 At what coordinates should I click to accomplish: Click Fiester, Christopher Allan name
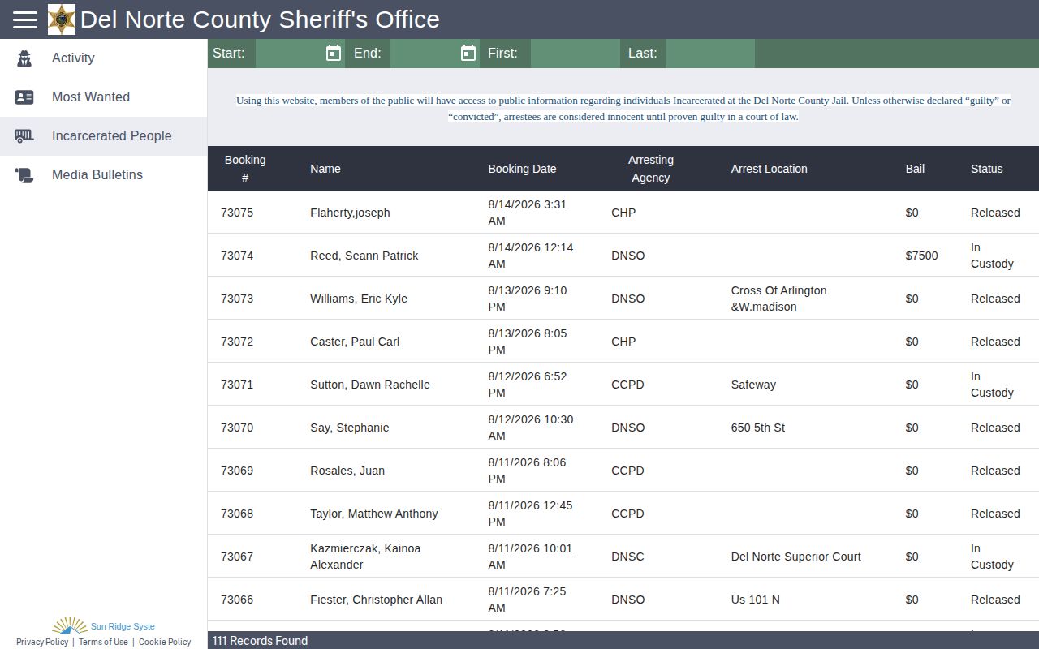pyautogui.click(x=377, y=600)
